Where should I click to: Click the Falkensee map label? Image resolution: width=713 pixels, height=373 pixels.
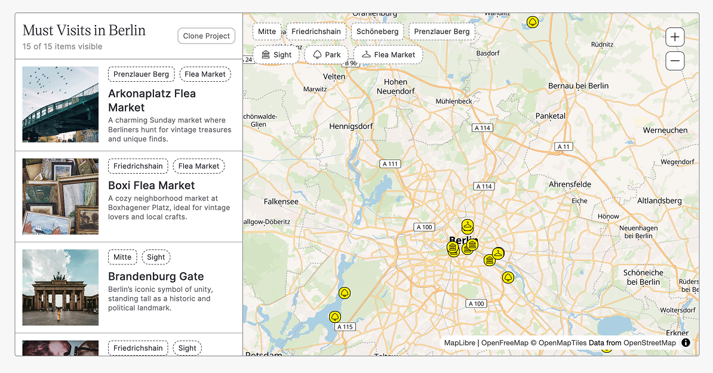coord(281,201)
